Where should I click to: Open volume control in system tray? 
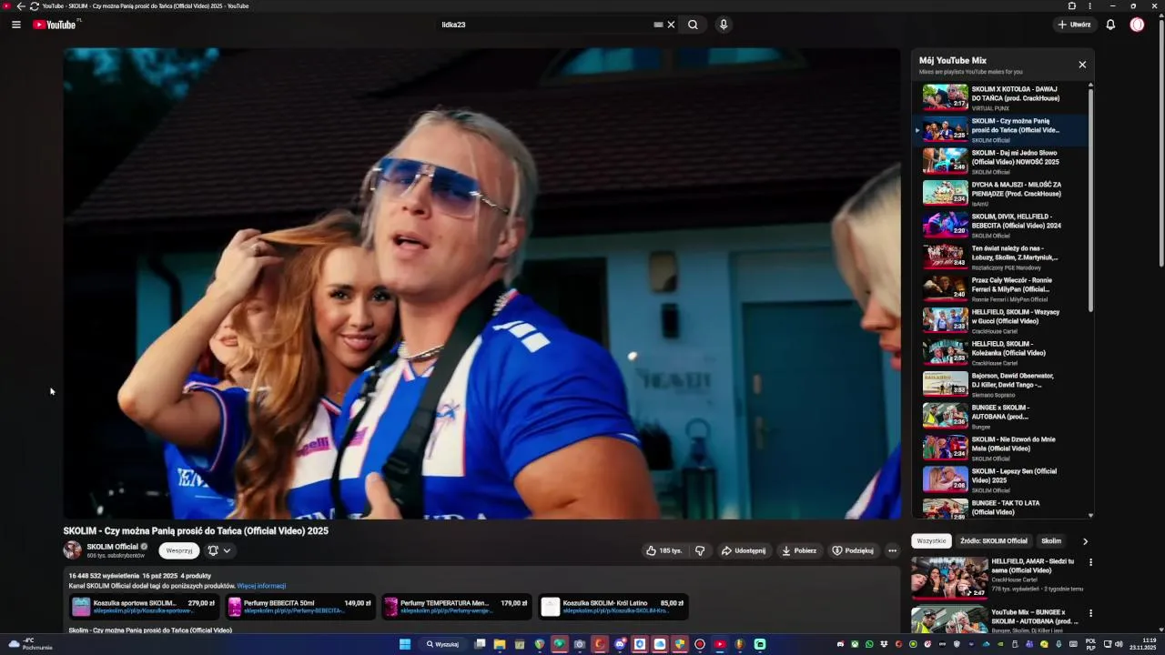pos(1119,644)
